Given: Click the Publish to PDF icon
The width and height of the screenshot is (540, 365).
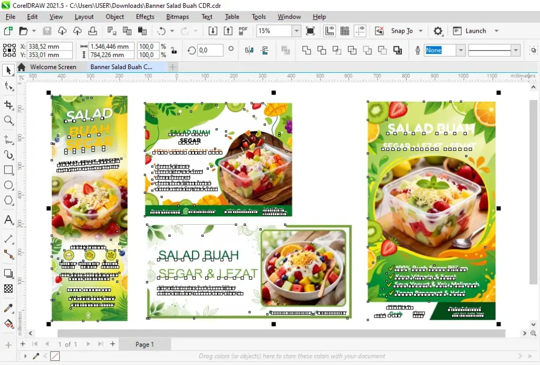Looking at the screenshot, I should pos(243,31).
